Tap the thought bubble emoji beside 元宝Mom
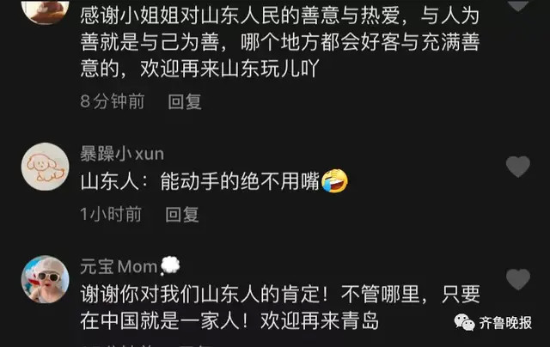This screenshot has width=550, height=347. [170, 265]
